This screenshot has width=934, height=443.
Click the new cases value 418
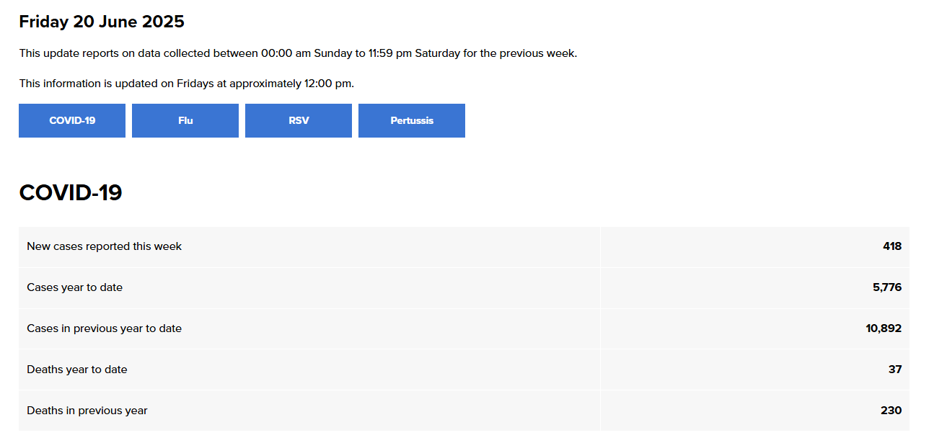pos(892,246)
